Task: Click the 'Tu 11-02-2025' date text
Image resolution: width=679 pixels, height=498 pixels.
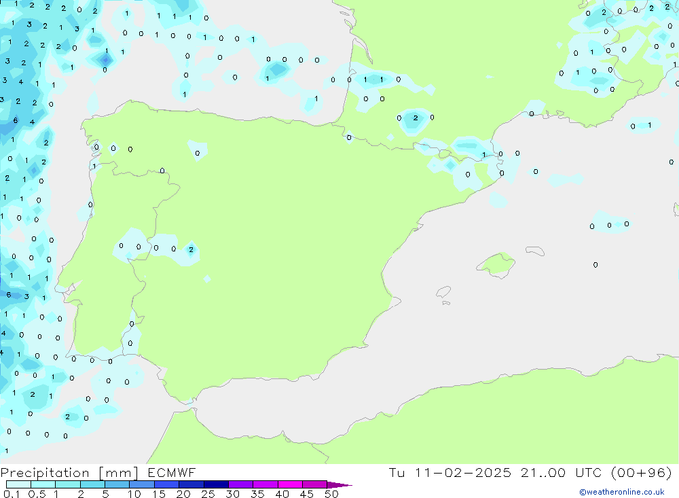Action: coord(449,472)
